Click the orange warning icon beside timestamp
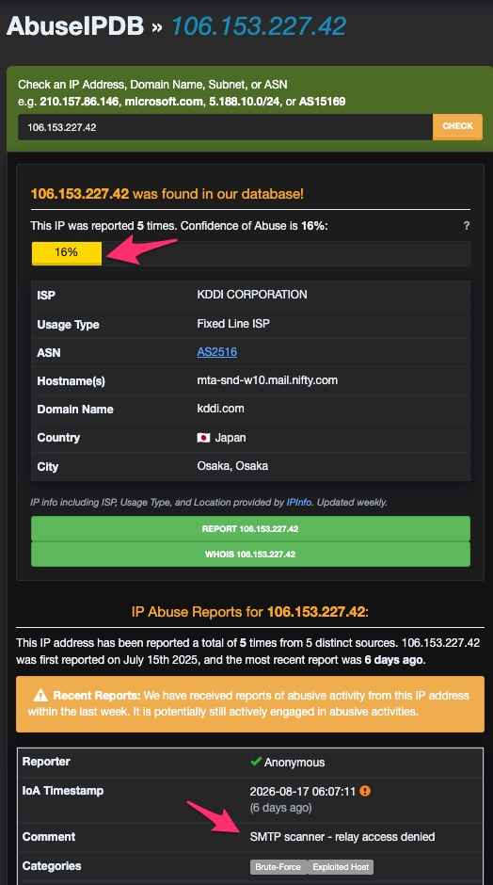The image size is (493, 885). coord(365,791)
